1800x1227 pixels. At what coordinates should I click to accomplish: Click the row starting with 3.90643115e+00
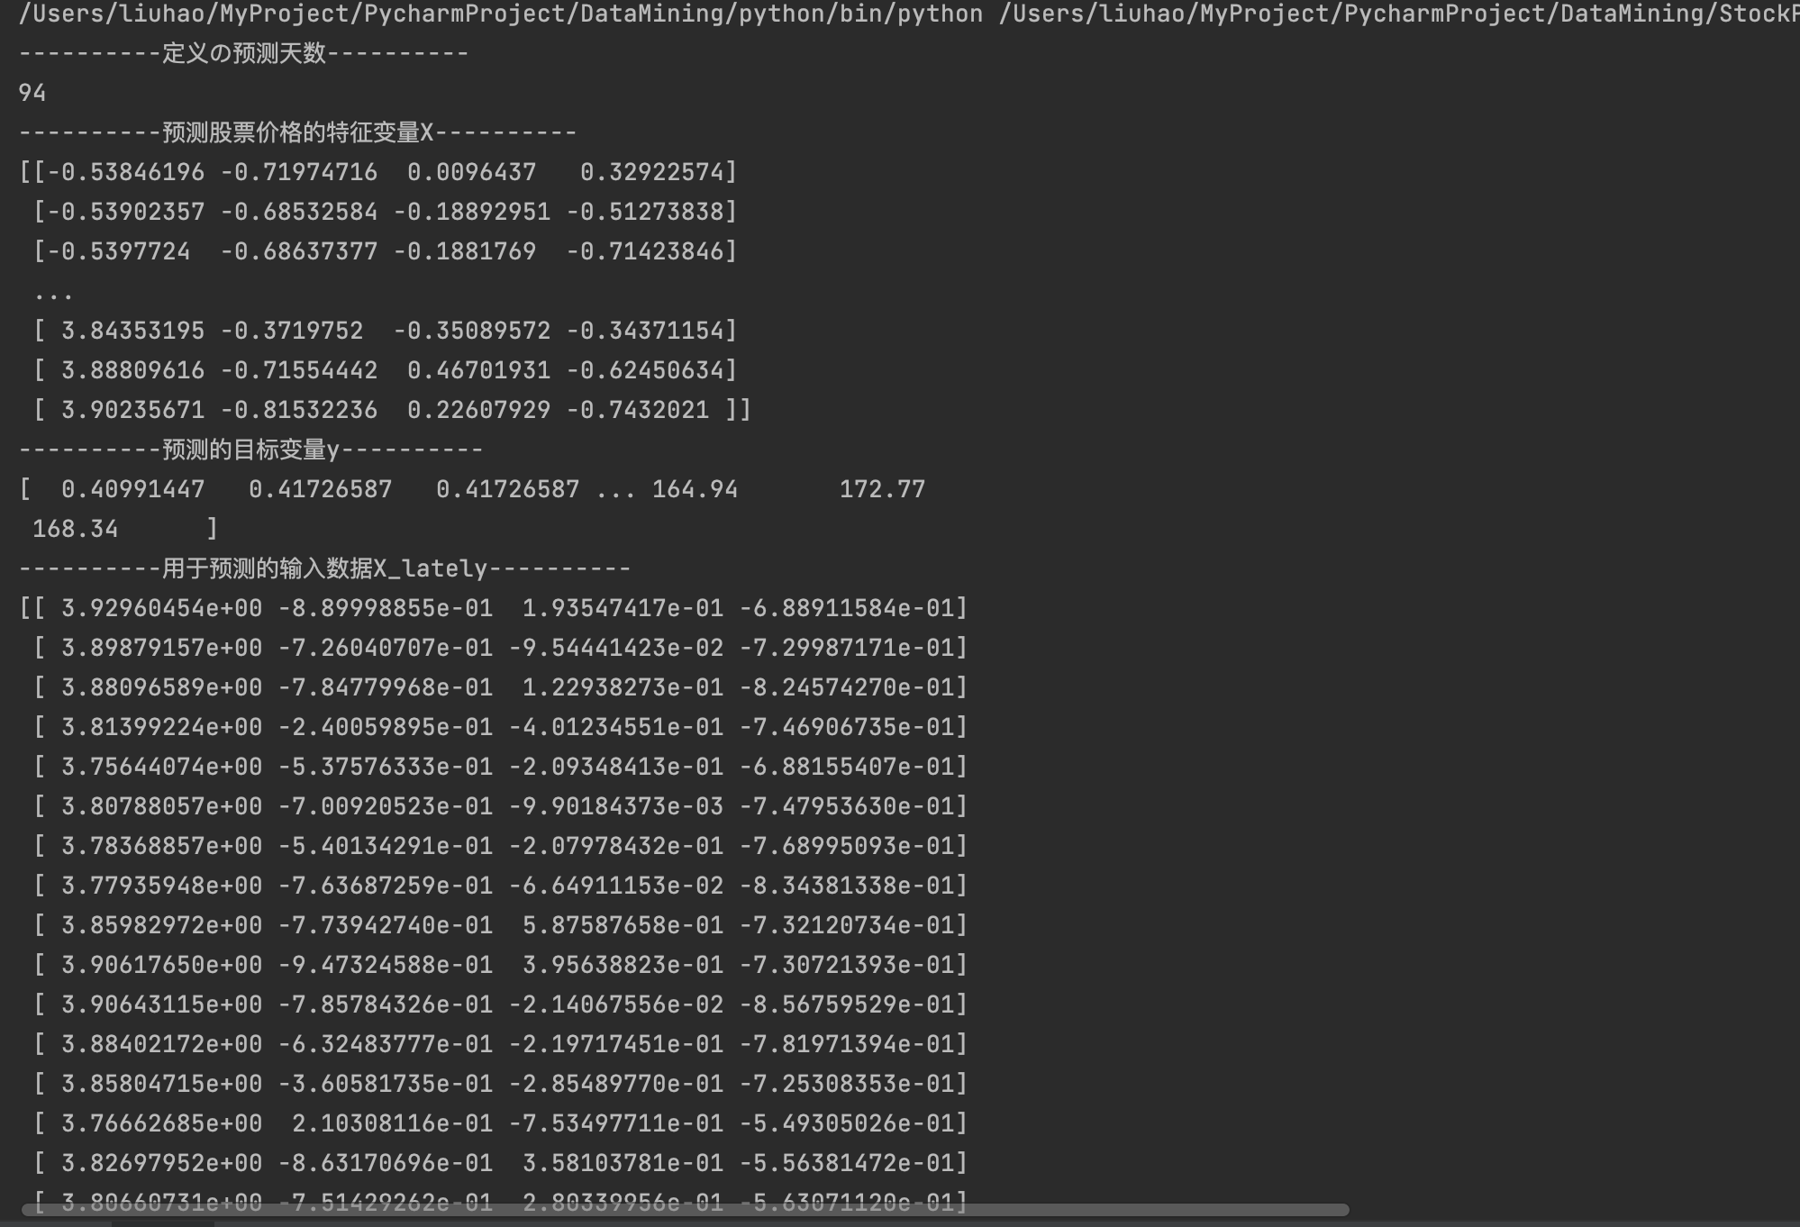pos(501,1004)
